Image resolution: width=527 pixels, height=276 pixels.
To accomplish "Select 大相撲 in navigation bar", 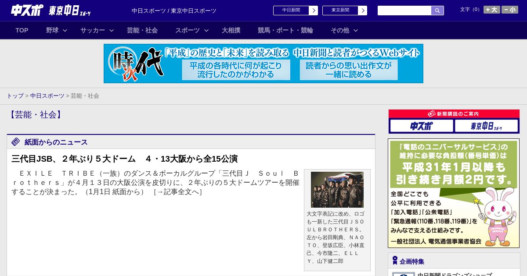I will click(x=231, y=30).
